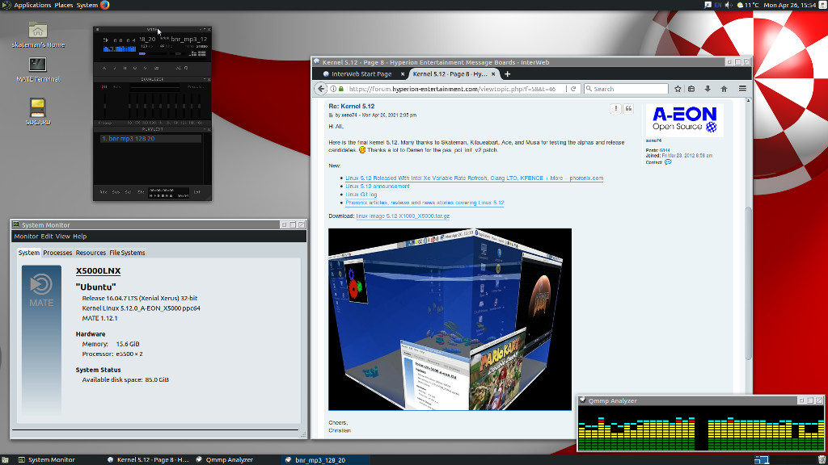This screenshot has width=828, height=465.
Task: Click the A-EON Open Source avatar
Action: click(684, 120)
